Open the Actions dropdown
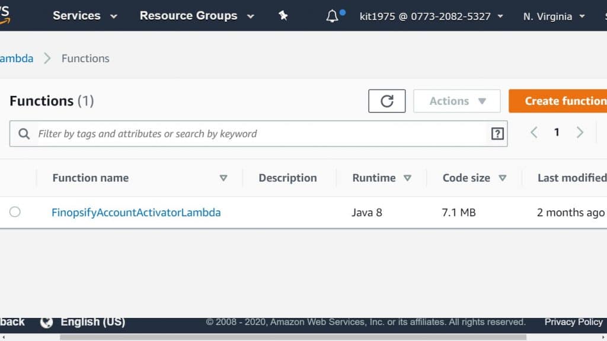The width and height of the screenshot is (607, 341). coord(456,101)
